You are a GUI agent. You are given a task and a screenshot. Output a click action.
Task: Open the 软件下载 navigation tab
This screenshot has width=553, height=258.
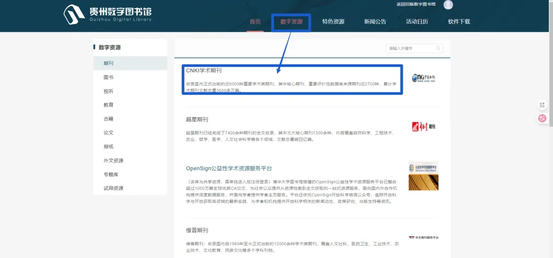coord(459,21)
